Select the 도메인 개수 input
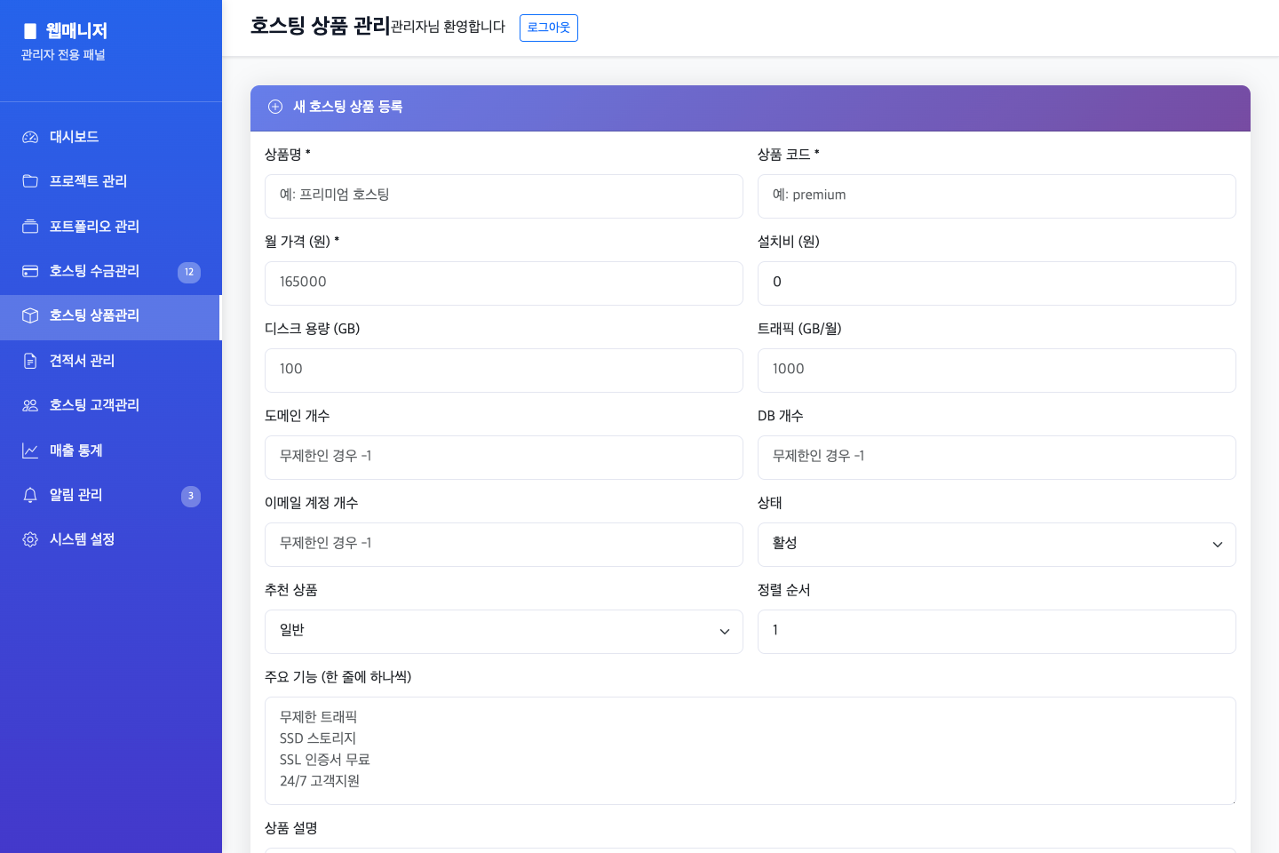Screen dimensions: 1279x853 tap(504, 458)
